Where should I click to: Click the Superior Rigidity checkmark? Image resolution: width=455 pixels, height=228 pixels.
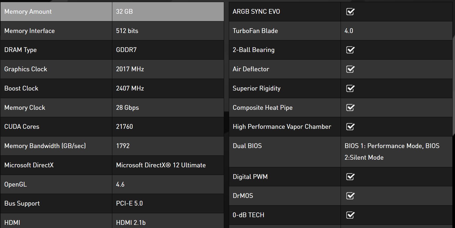[350, 88]
